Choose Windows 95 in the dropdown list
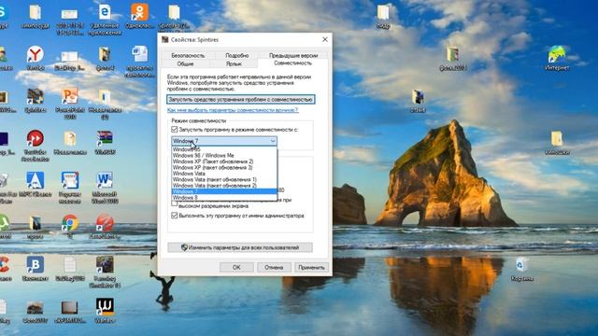The image size is (598, 336). [x=224, y=149]
